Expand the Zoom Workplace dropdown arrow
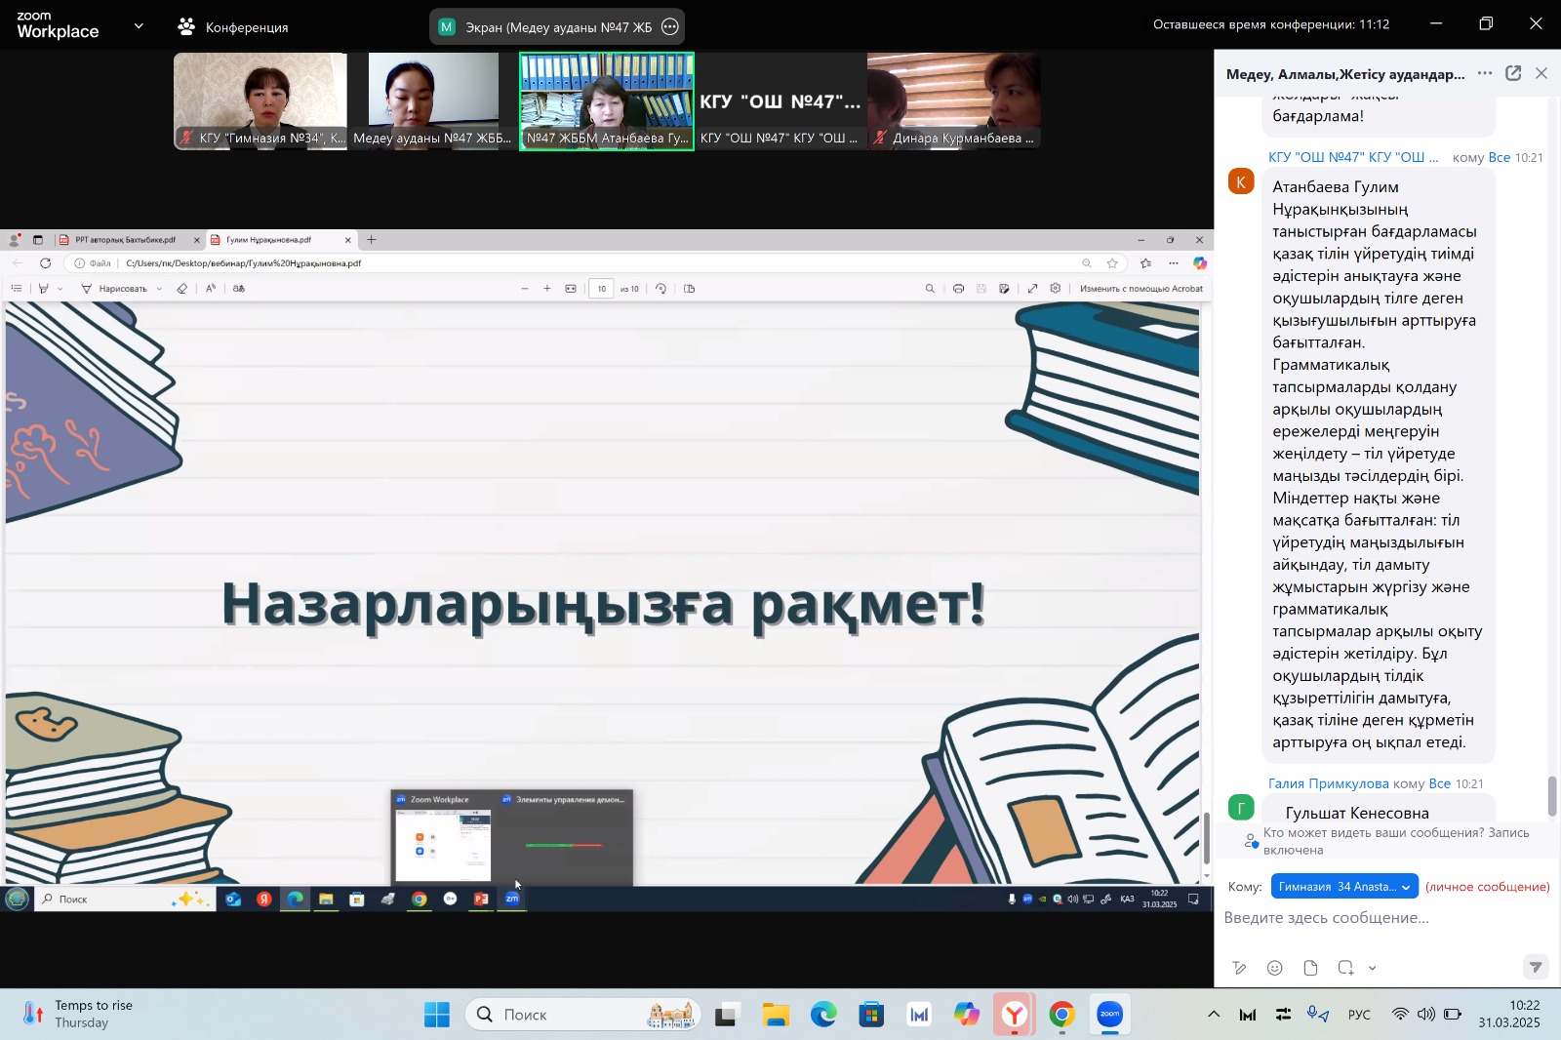The height and width of the screenshot is (1040, 1561). pos(139,26)
